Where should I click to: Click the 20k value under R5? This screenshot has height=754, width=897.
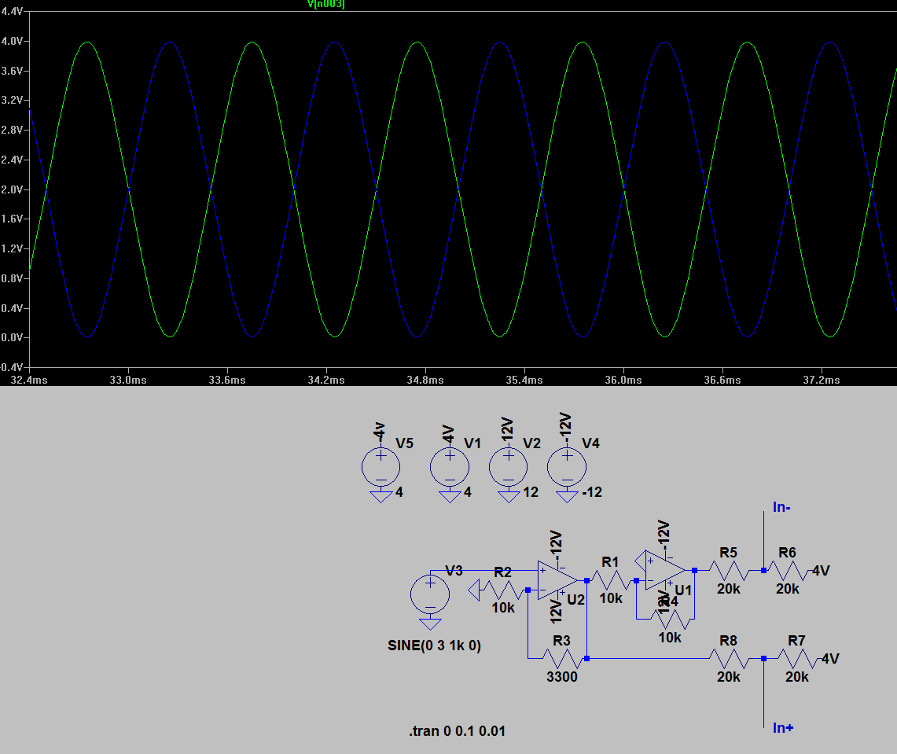point(729,589)
